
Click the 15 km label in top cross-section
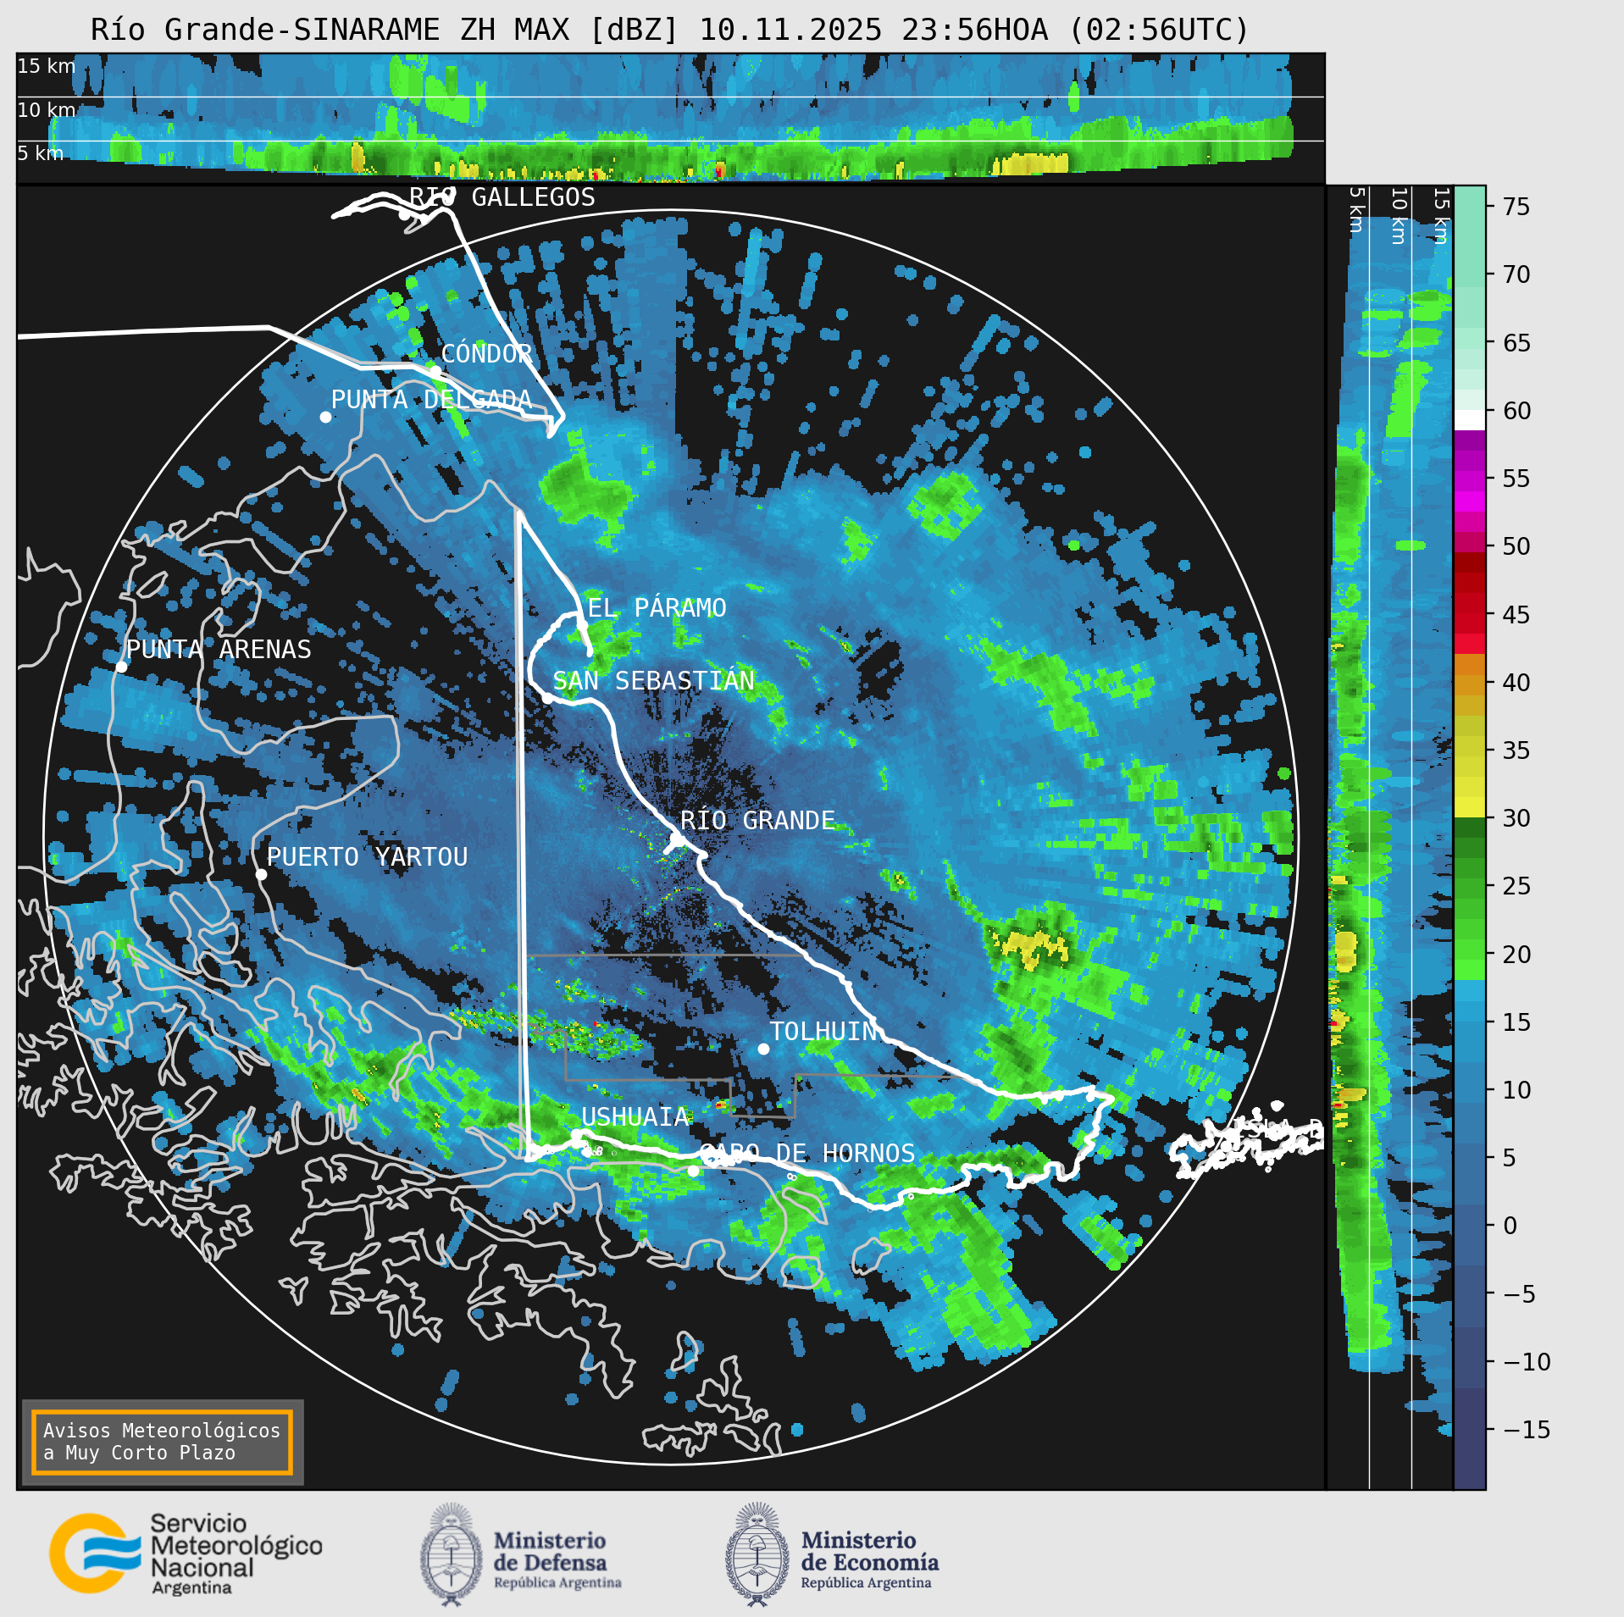(x=47, y=66)
